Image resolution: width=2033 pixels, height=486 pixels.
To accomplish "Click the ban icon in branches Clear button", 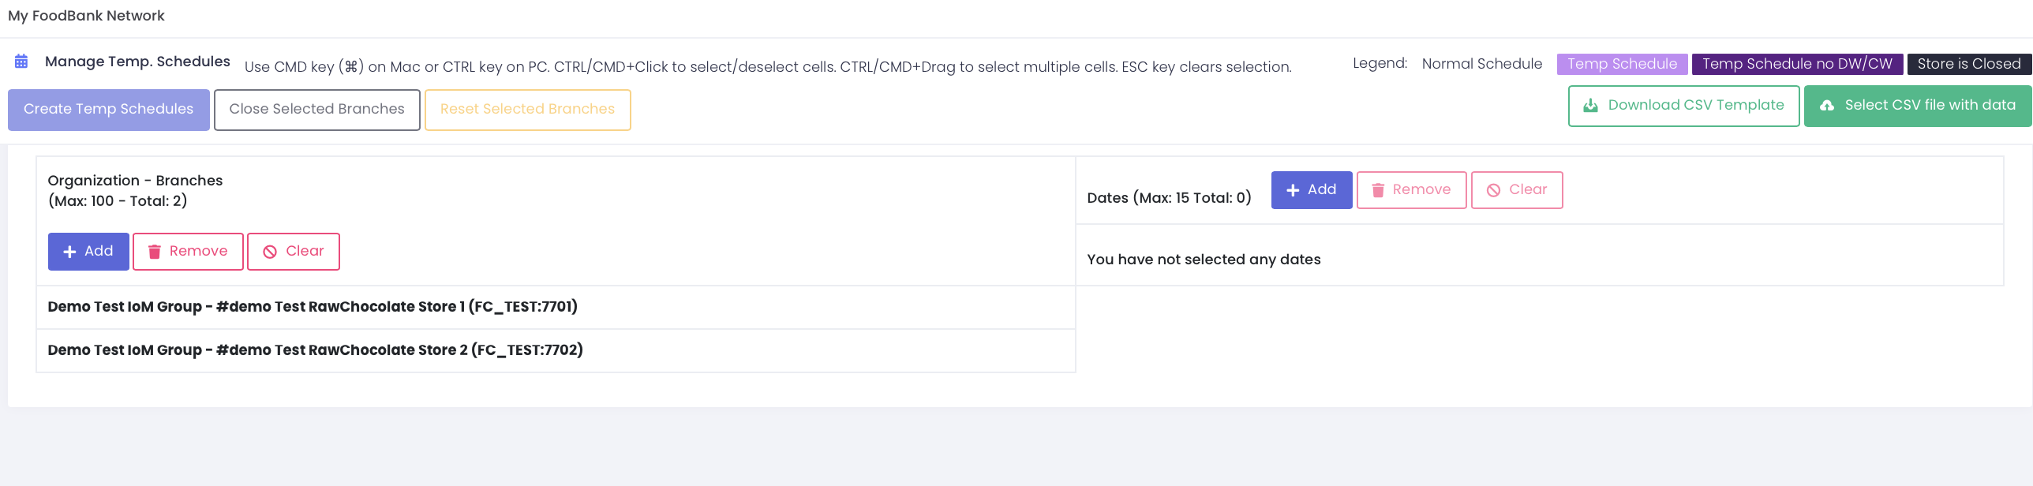I will [270, 252].
